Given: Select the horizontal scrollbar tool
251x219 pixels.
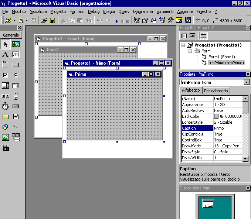Looking at the screenshot, I should point(6,96).
